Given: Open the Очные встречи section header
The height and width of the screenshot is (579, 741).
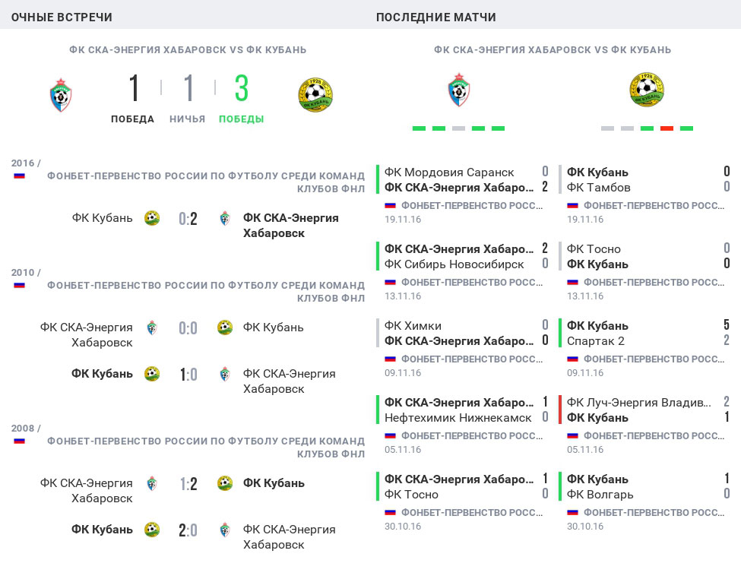Looking at the screenshot, I should [x=62, y=17].
